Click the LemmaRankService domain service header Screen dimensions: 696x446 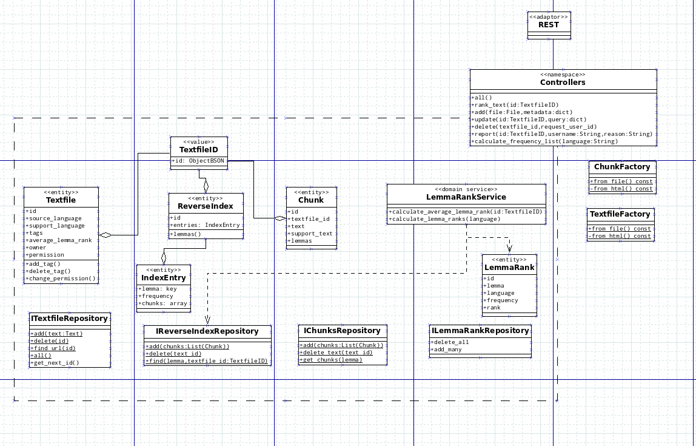466,197
